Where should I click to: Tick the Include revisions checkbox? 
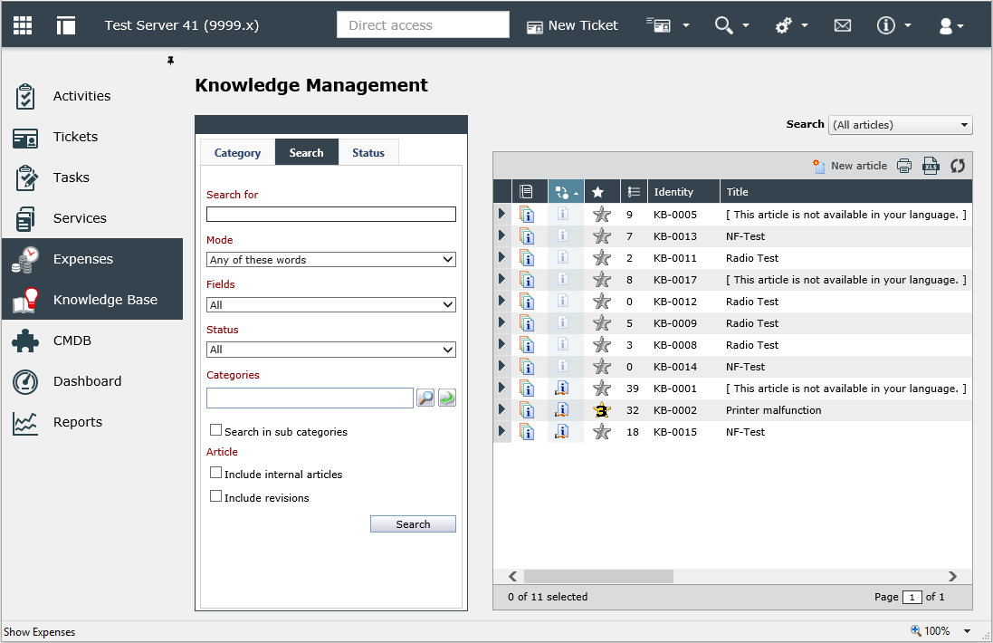pos(216,496)
